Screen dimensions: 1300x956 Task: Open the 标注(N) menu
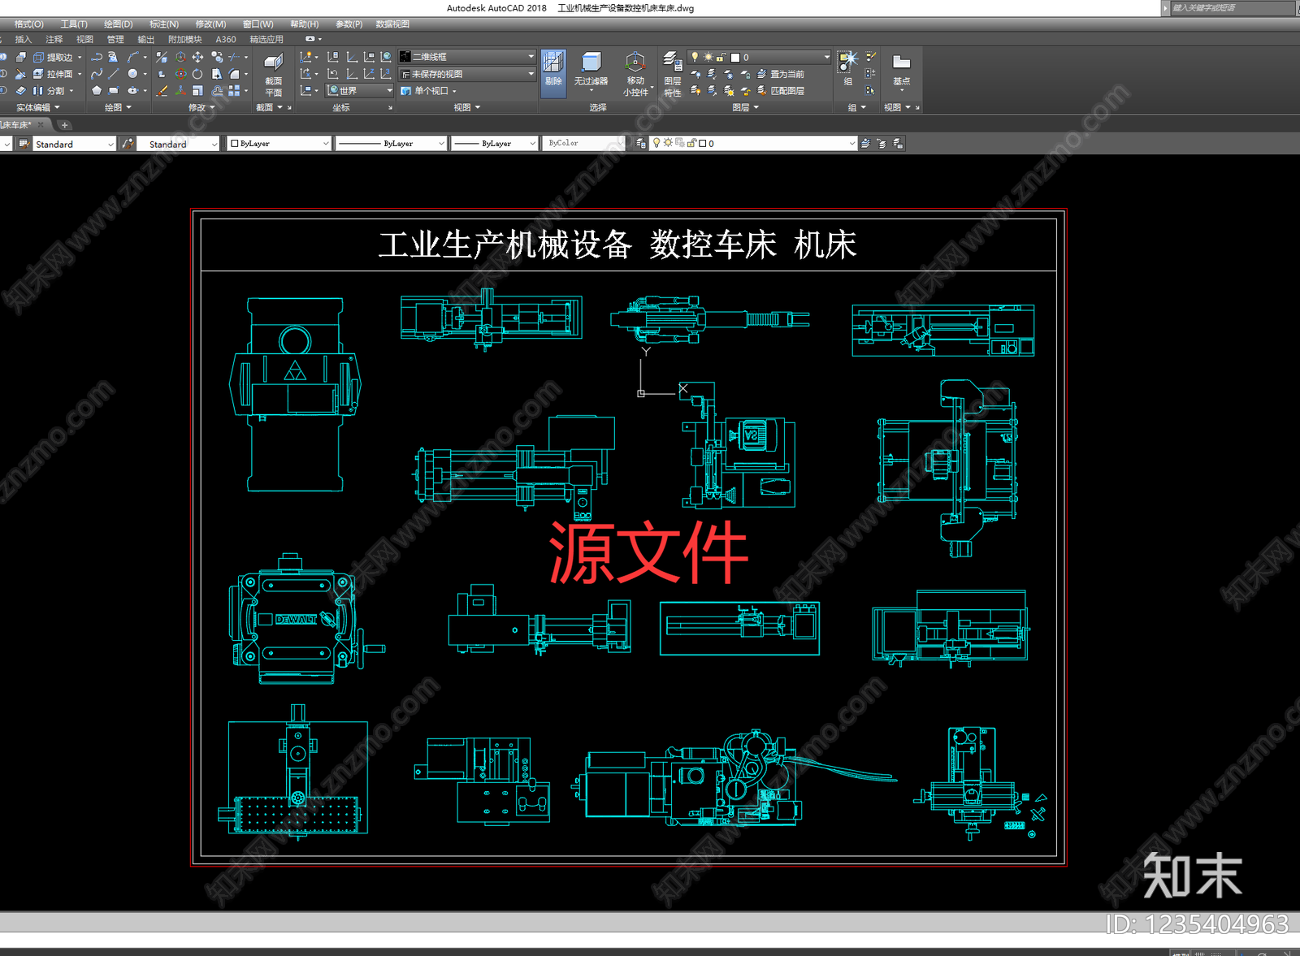click(163, 24)
